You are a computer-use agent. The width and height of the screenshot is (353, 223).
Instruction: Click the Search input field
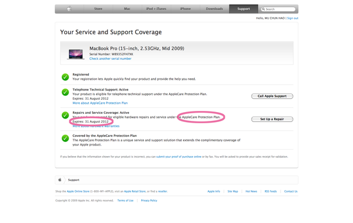click(278, 9)
